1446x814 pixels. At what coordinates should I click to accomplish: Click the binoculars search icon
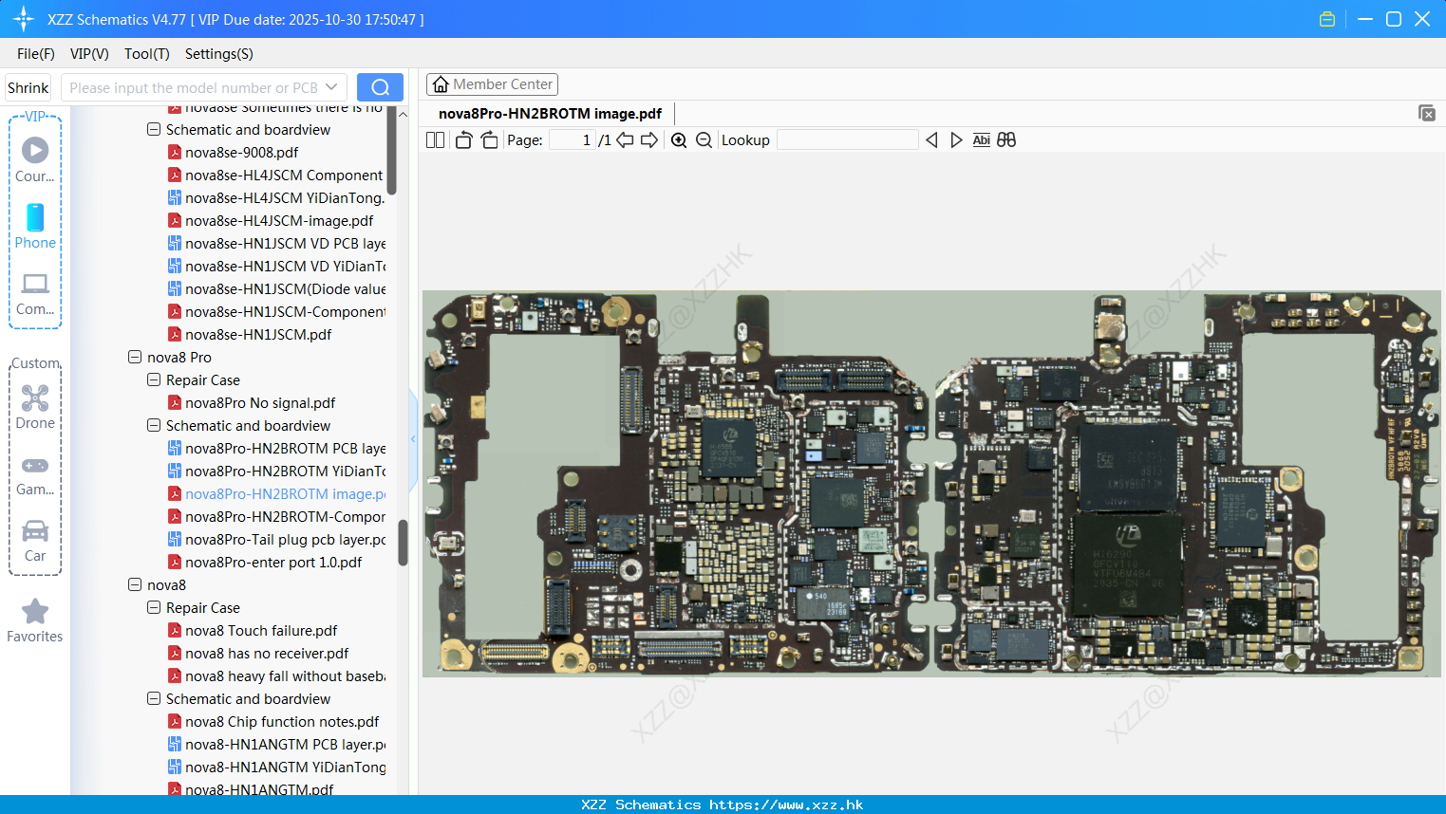coord(1006,140)
